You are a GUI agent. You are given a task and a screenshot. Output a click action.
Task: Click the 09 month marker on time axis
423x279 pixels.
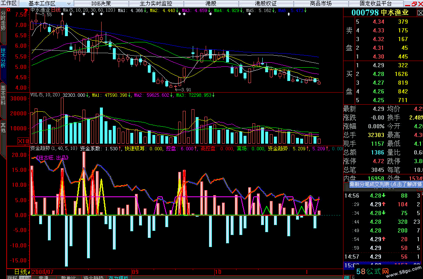point(135,272)
